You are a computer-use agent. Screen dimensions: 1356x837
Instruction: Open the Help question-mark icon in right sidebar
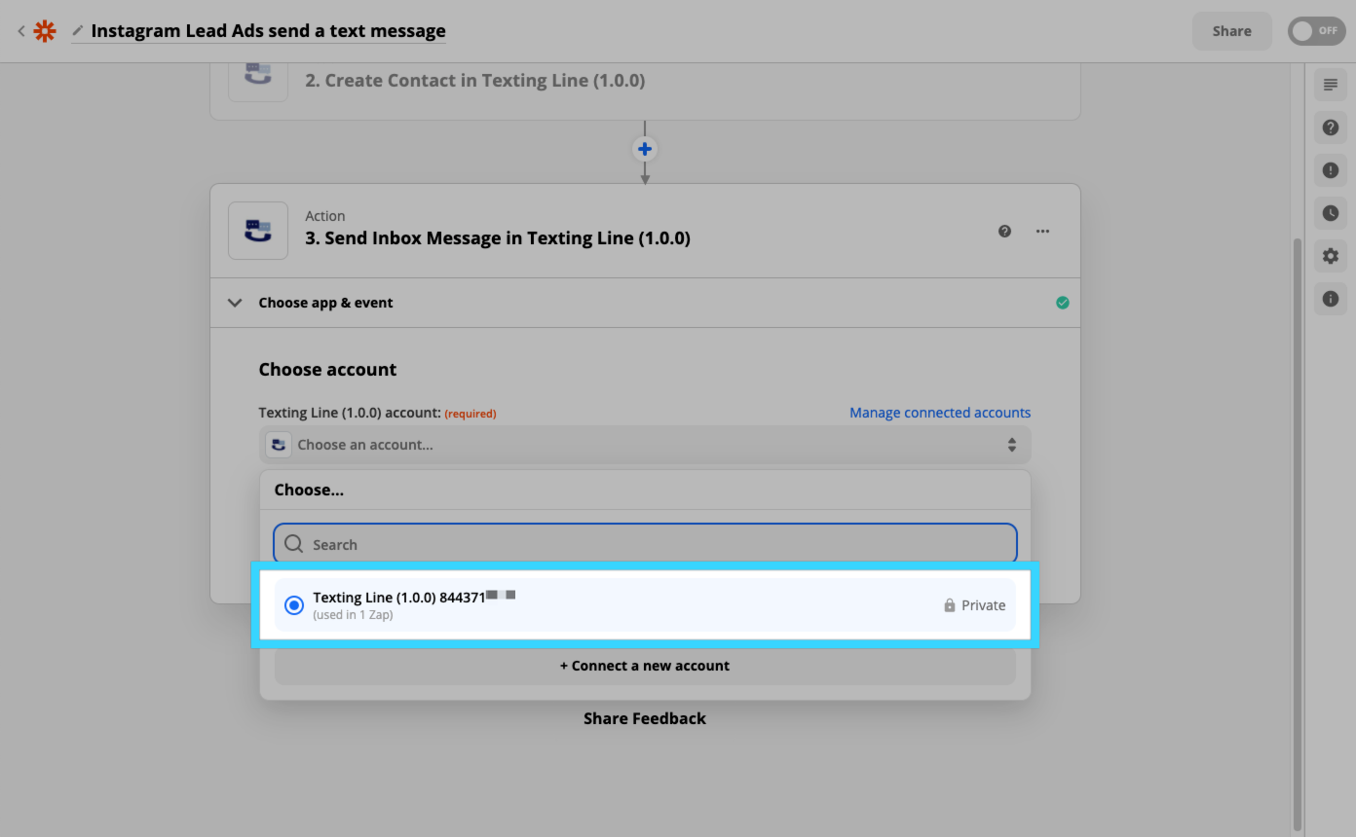(1331, 127)
